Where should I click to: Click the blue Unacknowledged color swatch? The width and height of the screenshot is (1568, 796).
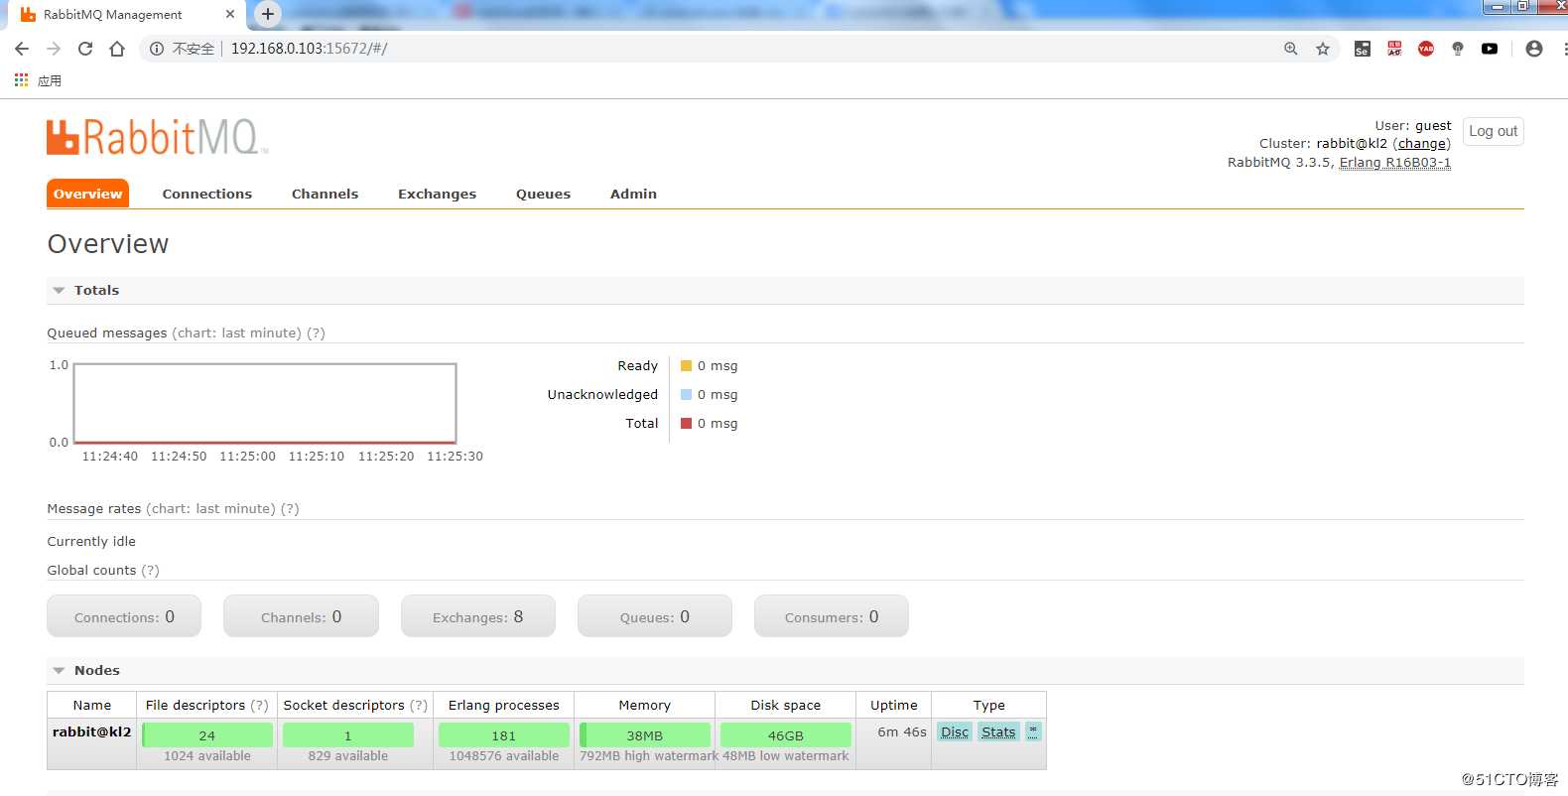click(686, 394)
